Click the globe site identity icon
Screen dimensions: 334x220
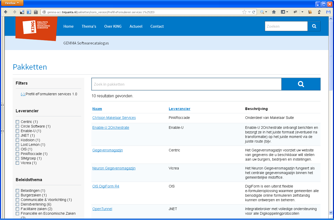click(x=44, y=12)
